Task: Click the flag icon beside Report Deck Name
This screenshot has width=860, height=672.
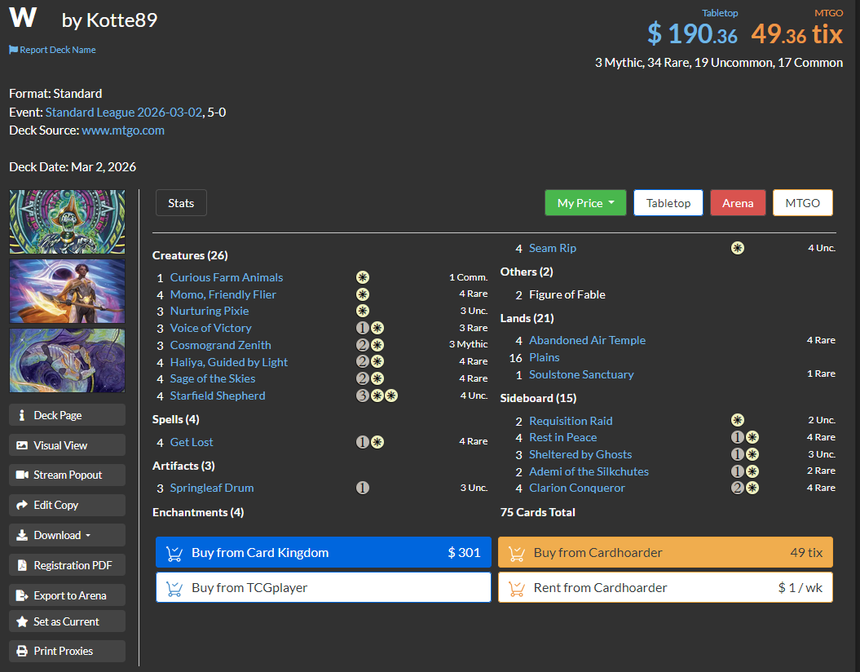Action: [x=13, y=50]
